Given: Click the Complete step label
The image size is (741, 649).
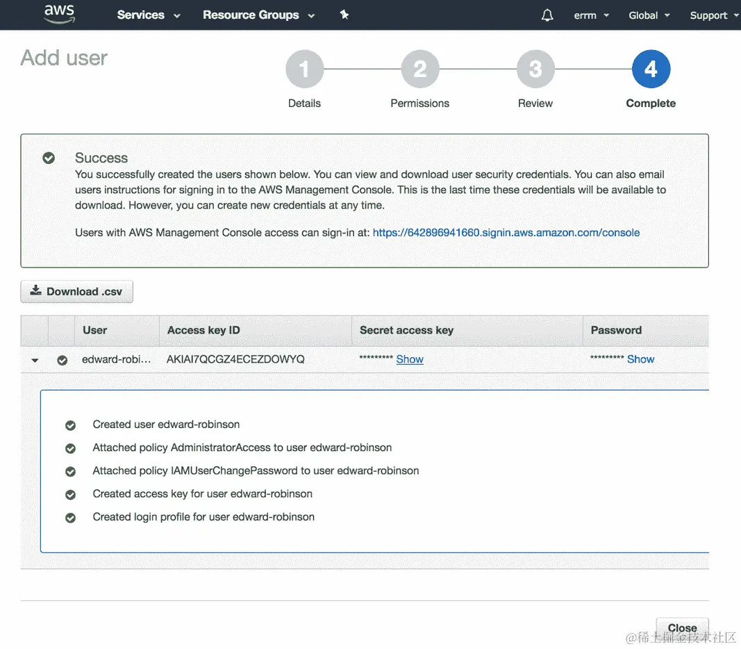Looking at the screenshot, I should tap(651, 103).
